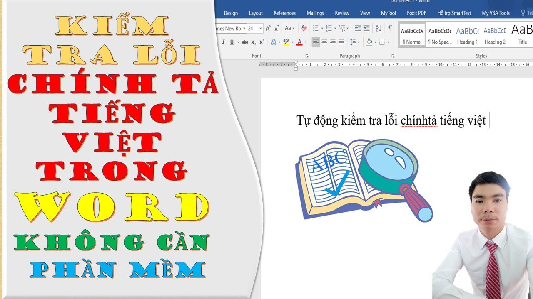Open the font size dropdown
Viewport: 533px width, 299px height.
261,28
